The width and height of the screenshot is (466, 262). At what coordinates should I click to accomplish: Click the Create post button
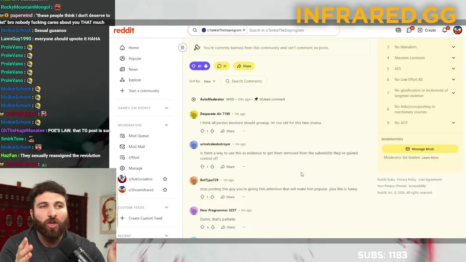[x=427, y=30]
